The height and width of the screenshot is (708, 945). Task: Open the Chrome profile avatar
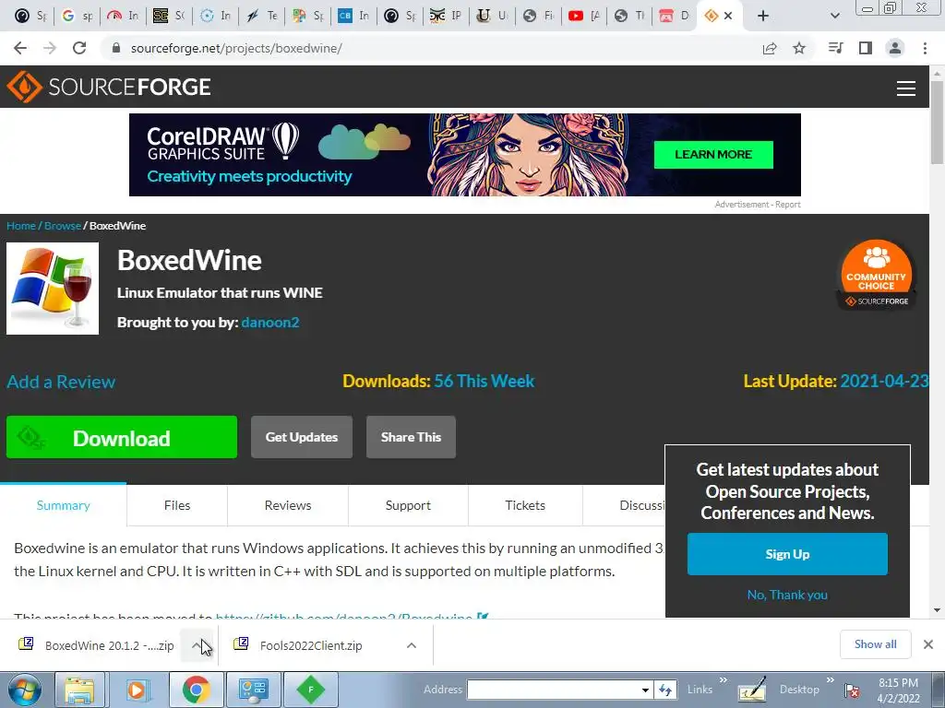[x=895, y=48]
